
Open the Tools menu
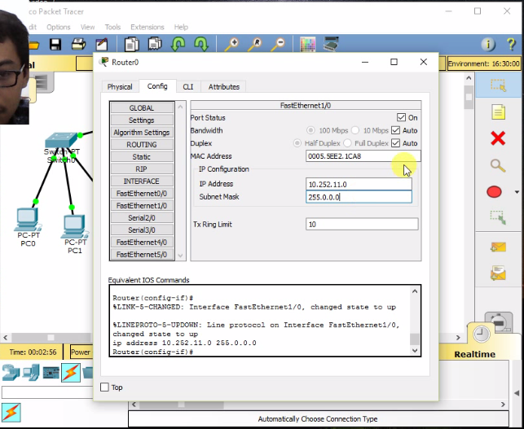coord(112,27)
